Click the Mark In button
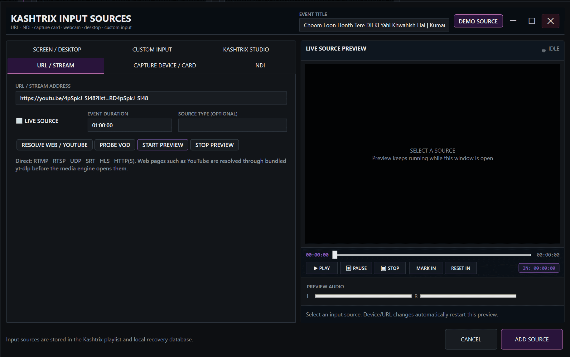Image resolution: width=570 pixels, height=357 pixels. pos(426,268)
